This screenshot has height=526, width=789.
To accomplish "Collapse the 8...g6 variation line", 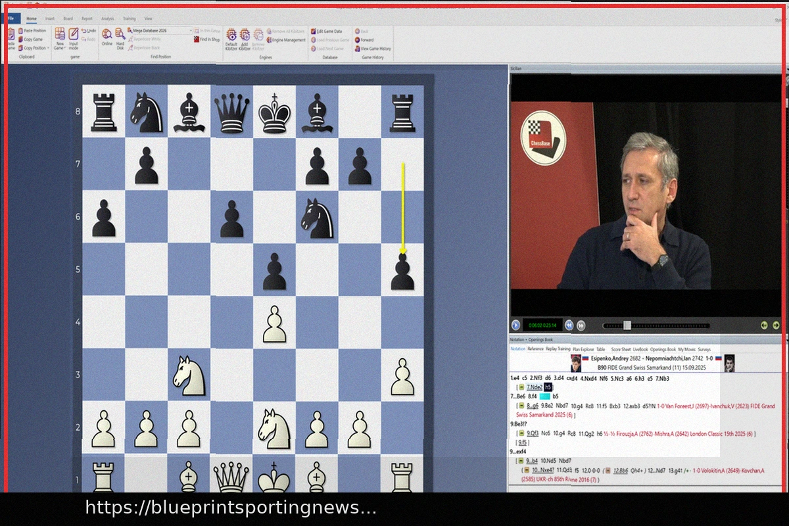I will pos(521,406).
